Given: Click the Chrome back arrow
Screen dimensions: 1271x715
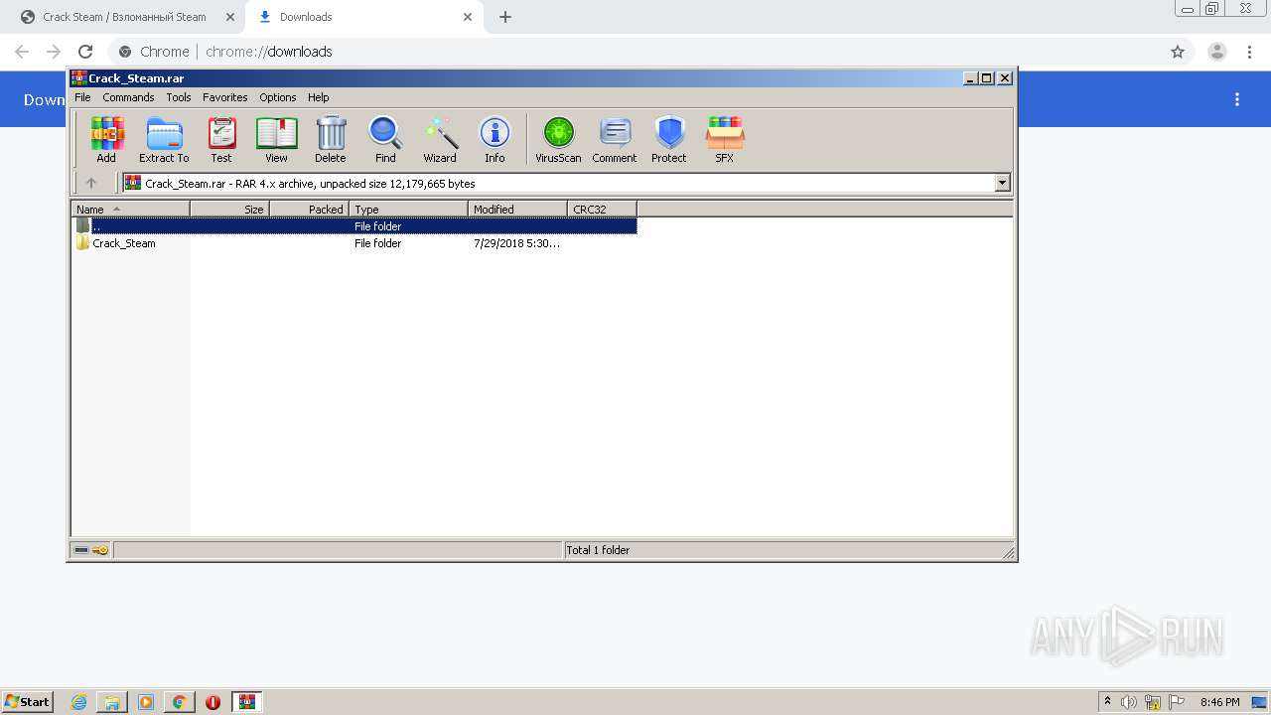Looking at the screenshot, I should point(22,52).
